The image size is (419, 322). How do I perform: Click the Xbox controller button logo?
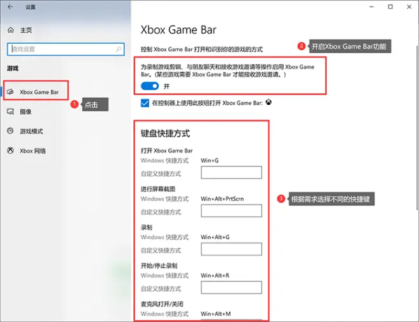coord(269,102)
